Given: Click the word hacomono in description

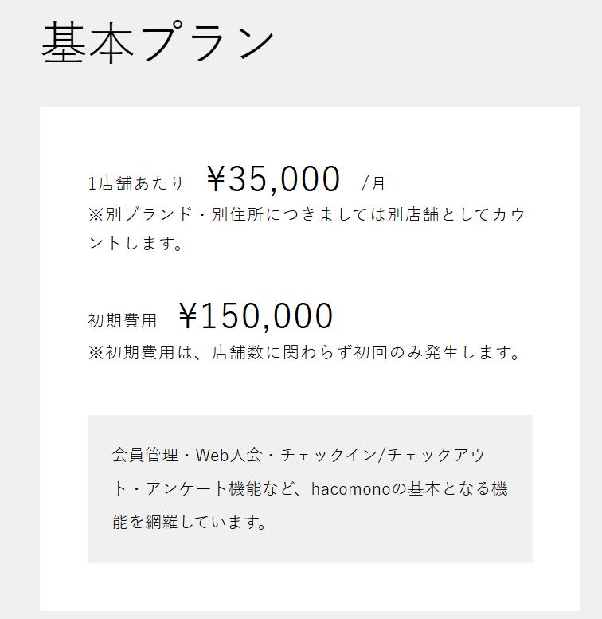Looking at the screenshot, I should point(350,489).
